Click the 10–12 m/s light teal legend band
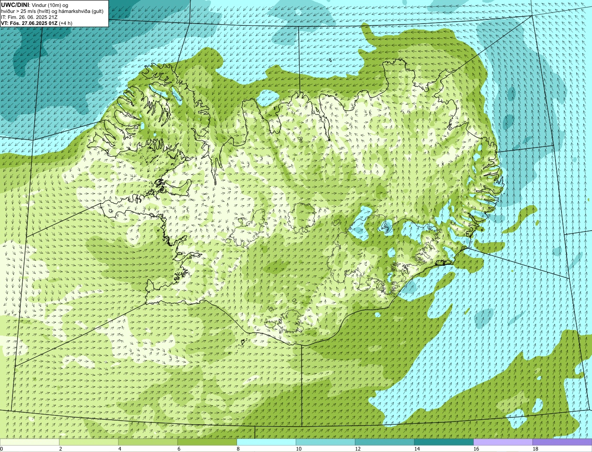This screenshot has width=592, height=452. click(x=326, y=442)
